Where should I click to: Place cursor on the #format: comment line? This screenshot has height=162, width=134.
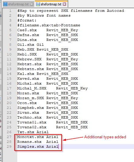click(27, 20)
